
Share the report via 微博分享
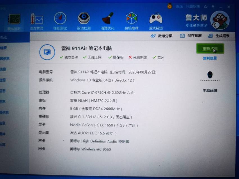point(161,36)
